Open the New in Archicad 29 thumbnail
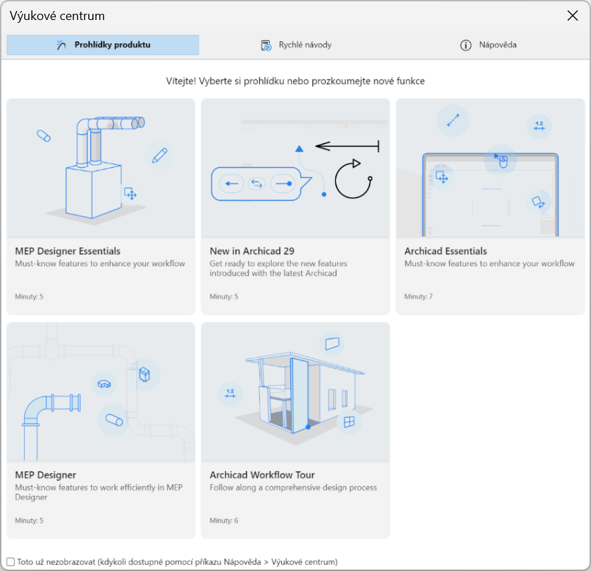This screenshot has width=591, height=571. pyautogui.click(x=295, y=168)
